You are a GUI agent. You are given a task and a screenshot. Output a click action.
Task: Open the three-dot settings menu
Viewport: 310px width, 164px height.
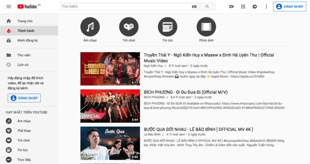(x=266, y=7)
